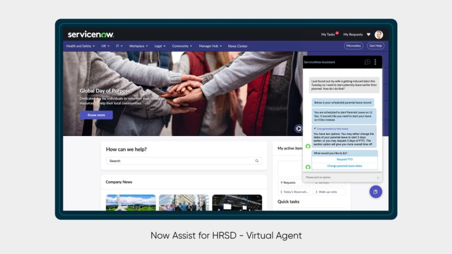Screen dimensions: 452x254
Task: Open the group of people news thumbnail
Action: pyautogui.click(x=184, y=203)
